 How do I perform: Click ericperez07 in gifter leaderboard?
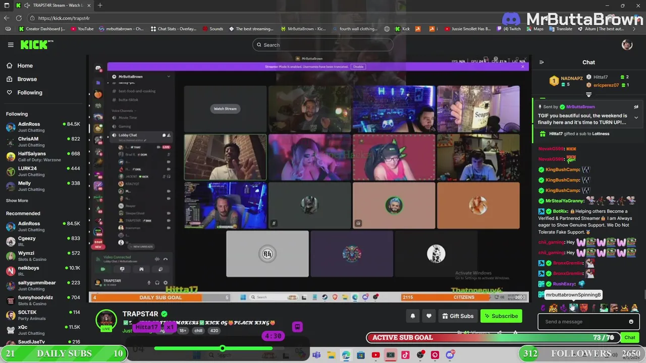(606, 85)
